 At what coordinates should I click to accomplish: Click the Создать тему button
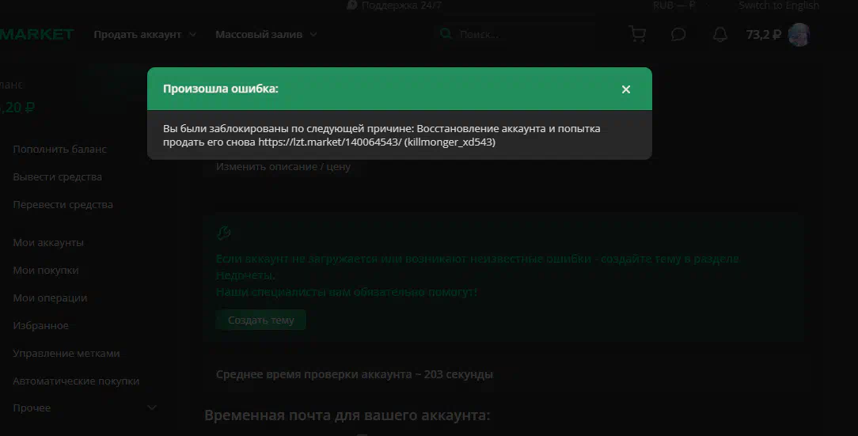coord(260,320)
